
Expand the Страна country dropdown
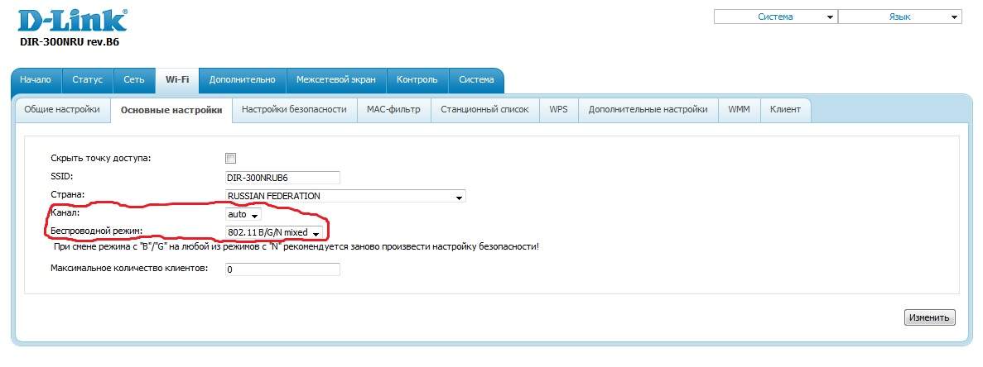[345, 196]
